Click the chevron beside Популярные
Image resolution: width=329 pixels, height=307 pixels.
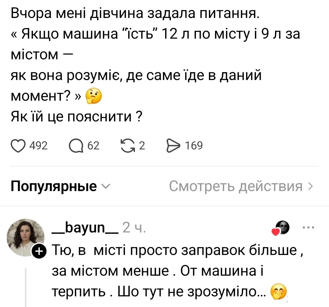(104, 186)
